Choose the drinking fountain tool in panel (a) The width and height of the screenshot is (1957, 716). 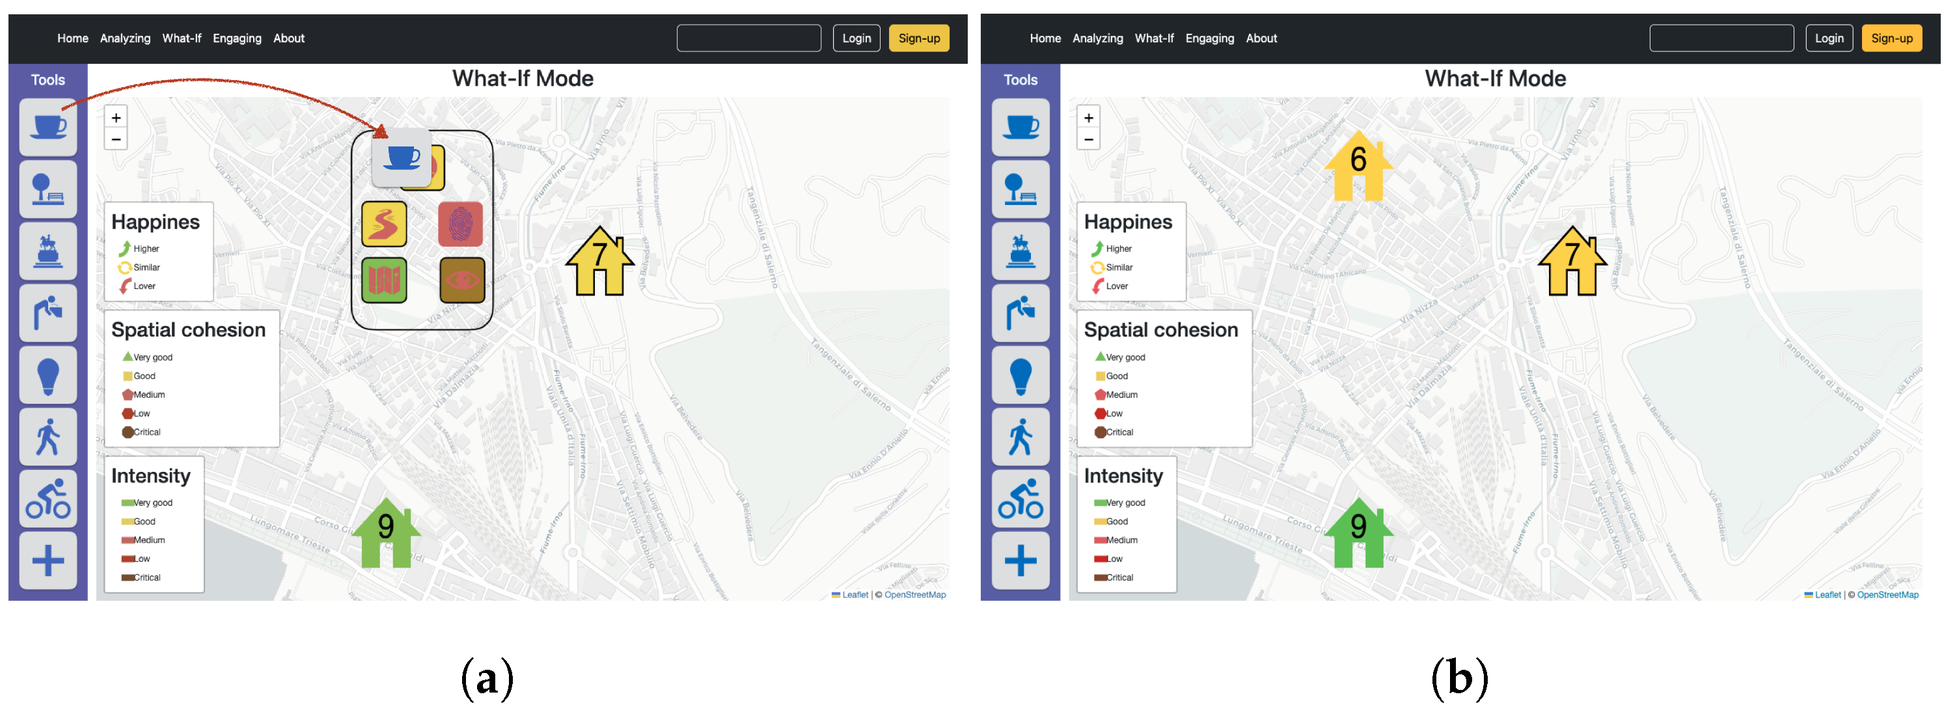(48, 313)
